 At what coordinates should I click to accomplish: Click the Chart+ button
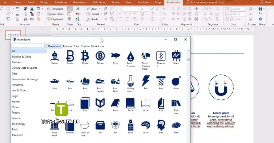tap(92, 19)
